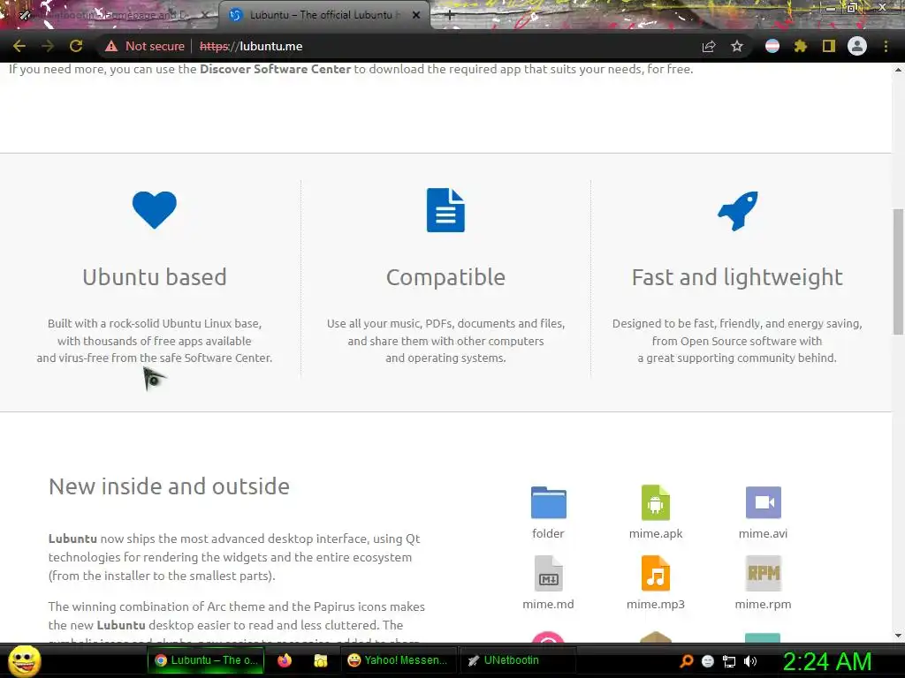Click the scrollbar up arrow
The height and width of the screenshot is (678, 905).
[898, 70]
